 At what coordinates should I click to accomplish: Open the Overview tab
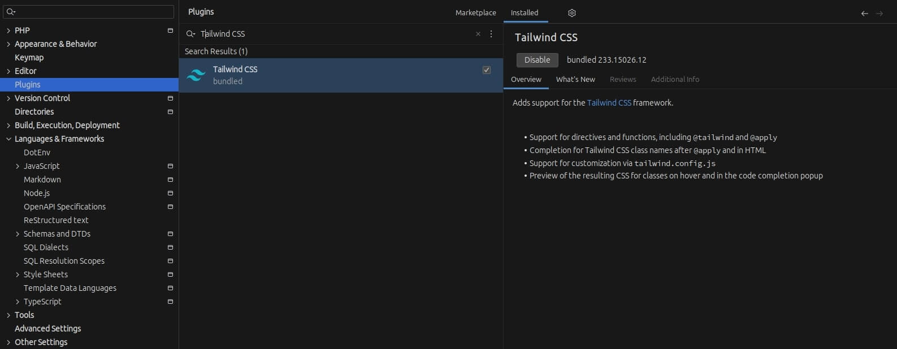[526, 80]
